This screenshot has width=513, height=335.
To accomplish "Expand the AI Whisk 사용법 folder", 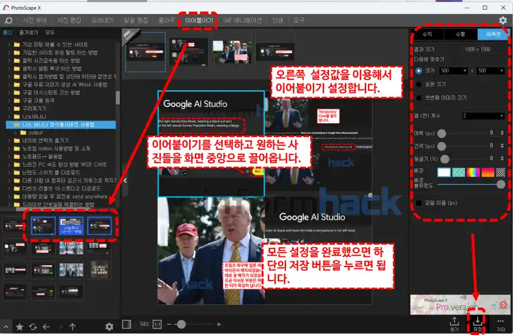I will click(x=9, y=85).
